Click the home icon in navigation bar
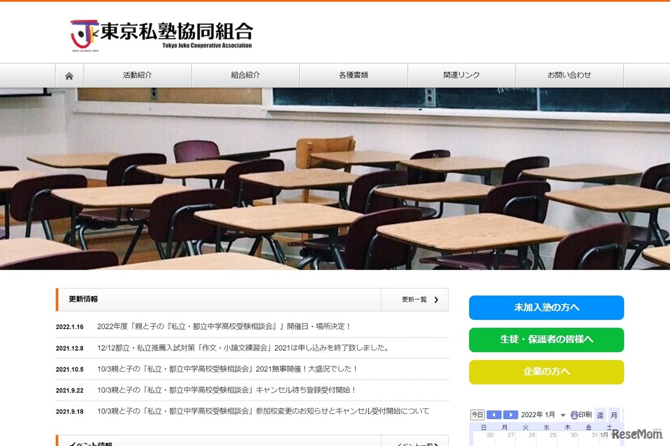The width and height of the screenshot is (670, 446). pyautogui.click(x=69, y=75)
